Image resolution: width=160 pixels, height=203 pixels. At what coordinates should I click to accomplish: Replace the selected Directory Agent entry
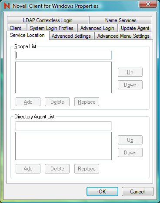[x=87, y=169]
